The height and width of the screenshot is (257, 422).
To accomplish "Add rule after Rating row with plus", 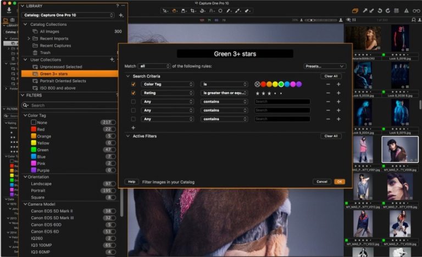I will click(338, 93).
